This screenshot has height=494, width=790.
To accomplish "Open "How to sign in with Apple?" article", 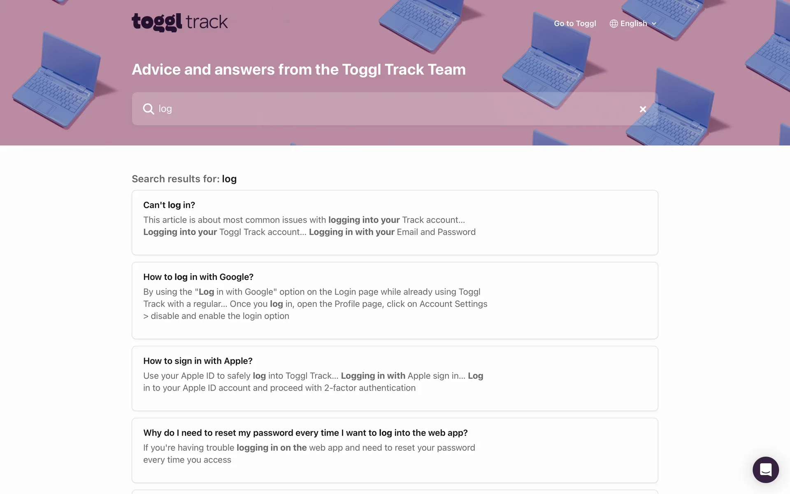I will (x=198, y=361).
